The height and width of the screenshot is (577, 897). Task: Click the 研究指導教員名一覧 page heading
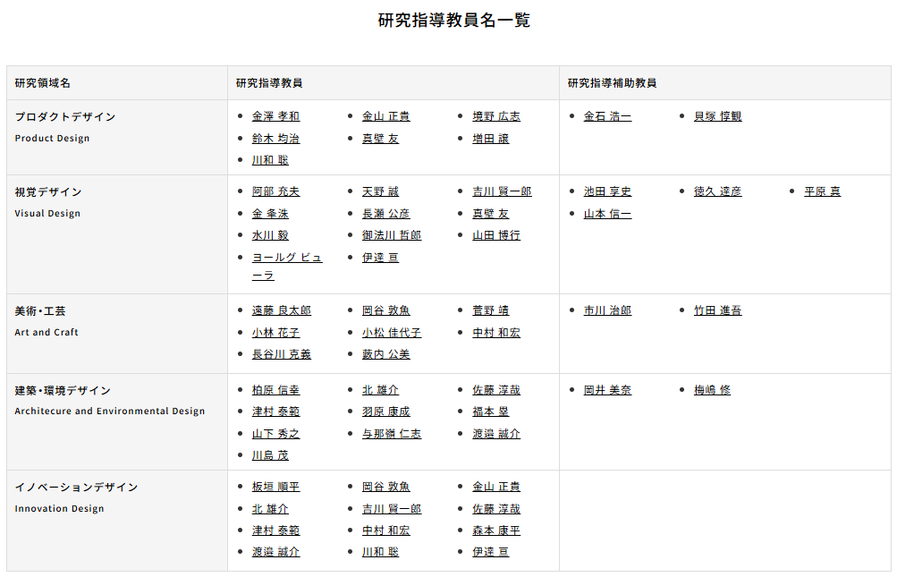[x=454, y=20]
